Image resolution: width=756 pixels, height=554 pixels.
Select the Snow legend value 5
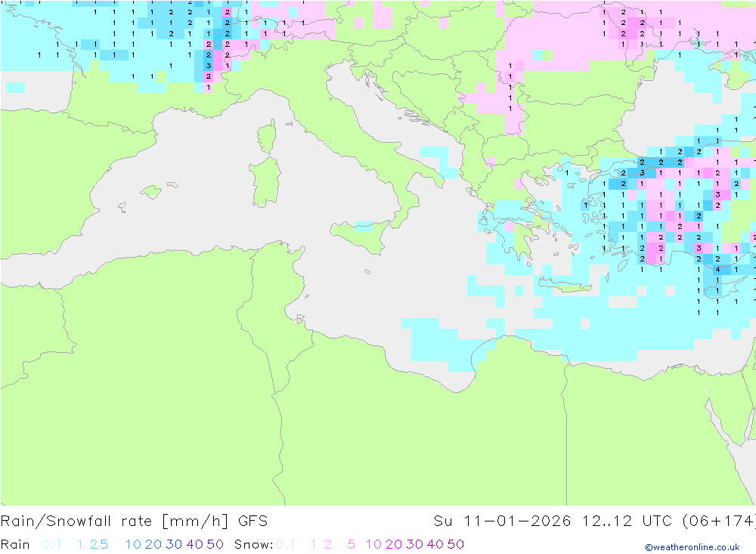pos(352,544)
